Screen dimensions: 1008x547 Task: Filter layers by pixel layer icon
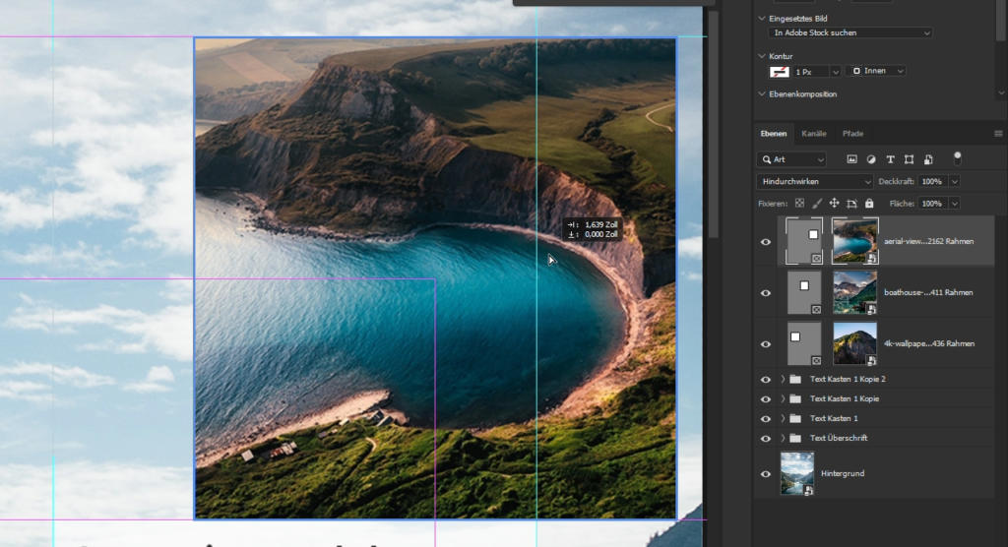(x=852, y=159)
